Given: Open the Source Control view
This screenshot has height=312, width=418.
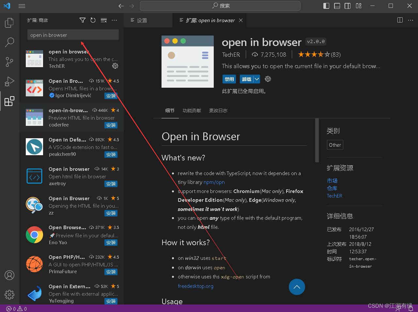Looking at the screenshot, I should [9, 62].
